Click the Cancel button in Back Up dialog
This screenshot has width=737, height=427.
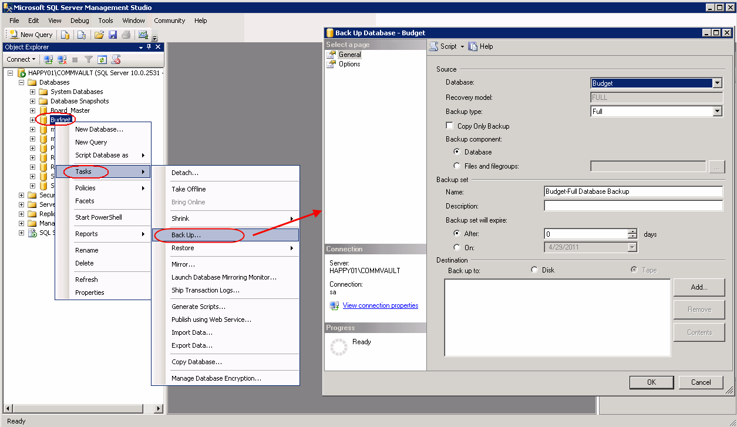click(x=701, y=382)
